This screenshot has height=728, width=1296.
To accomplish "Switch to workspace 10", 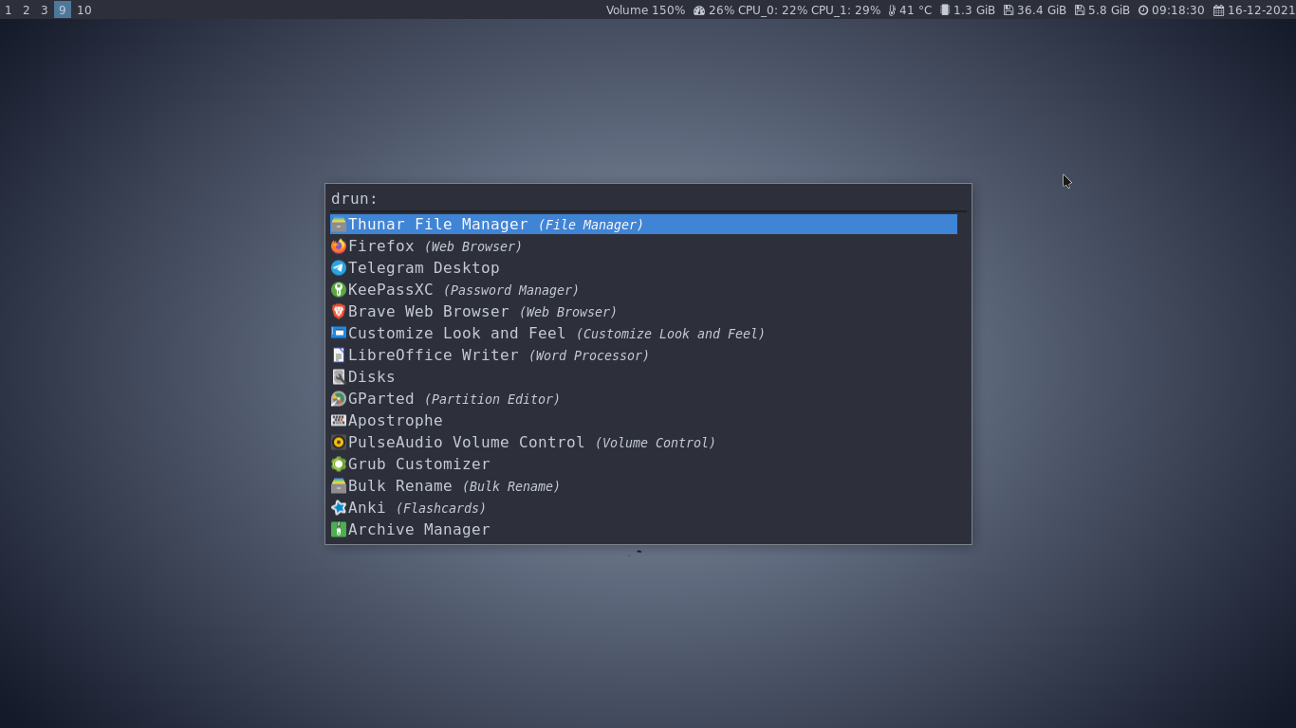I will [84, 9].
